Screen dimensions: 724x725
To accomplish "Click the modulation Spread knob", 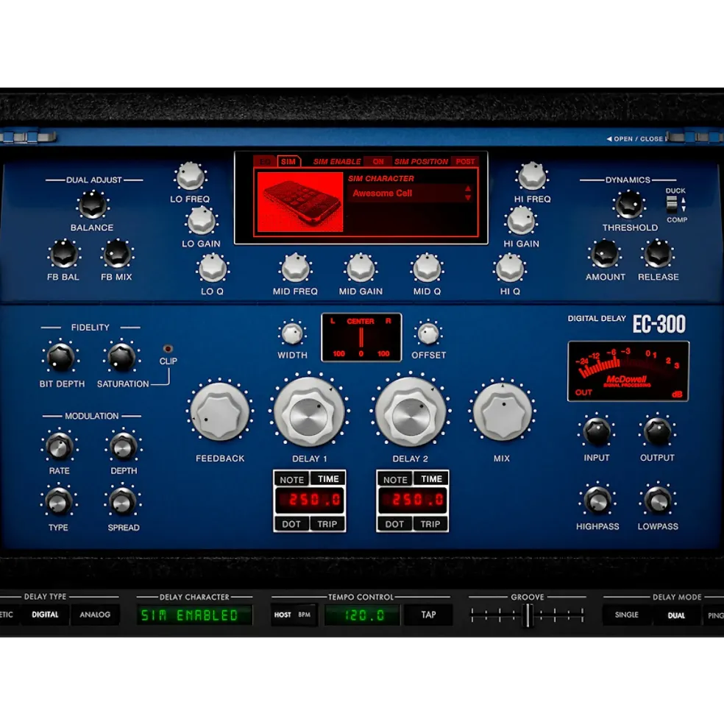I will pyautogui.click(x=123, y=502).
